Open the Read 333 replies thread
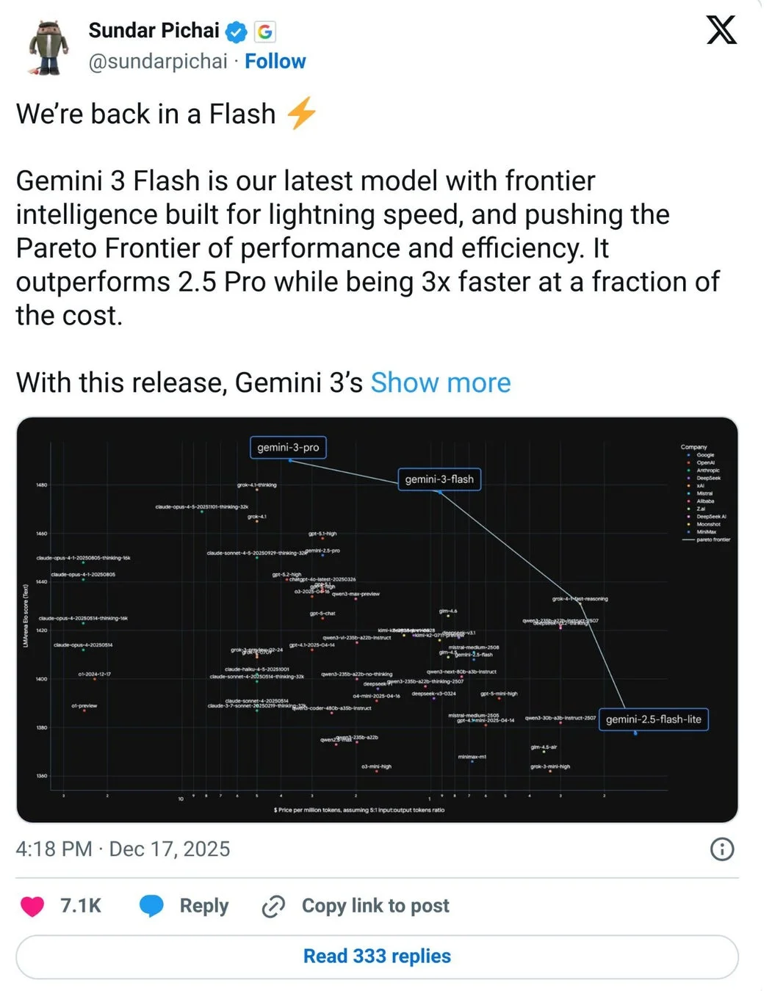This screenshot has width=772, height=991. point(377,956)
